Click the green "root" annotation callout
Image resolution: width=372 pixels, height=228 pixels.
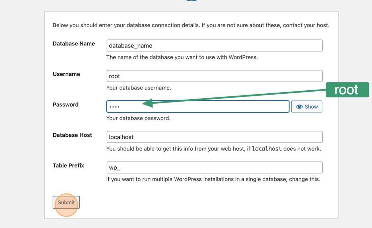point(347,90)
